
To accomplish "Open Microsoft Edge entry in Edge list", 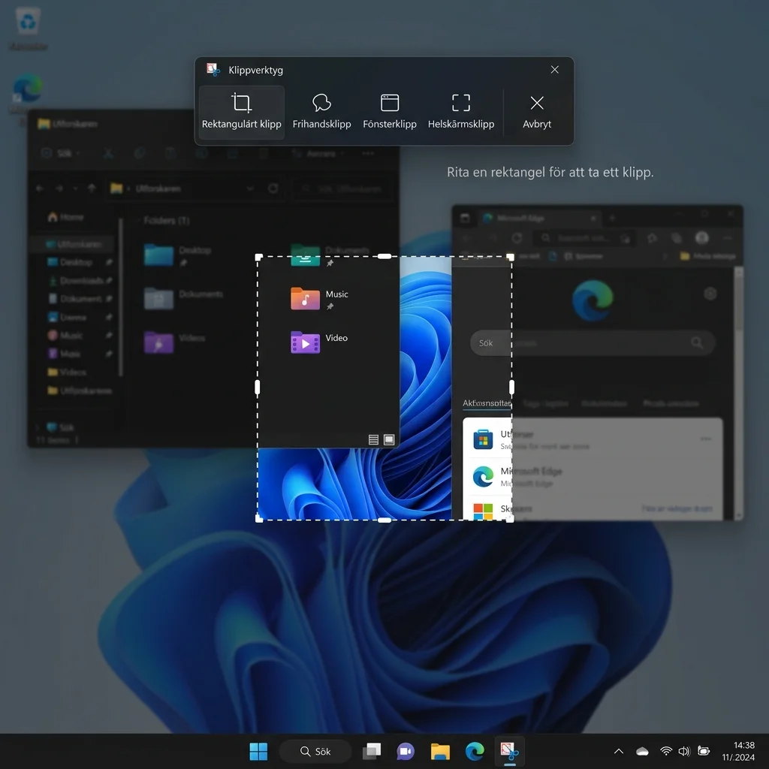I will (592, 476).
